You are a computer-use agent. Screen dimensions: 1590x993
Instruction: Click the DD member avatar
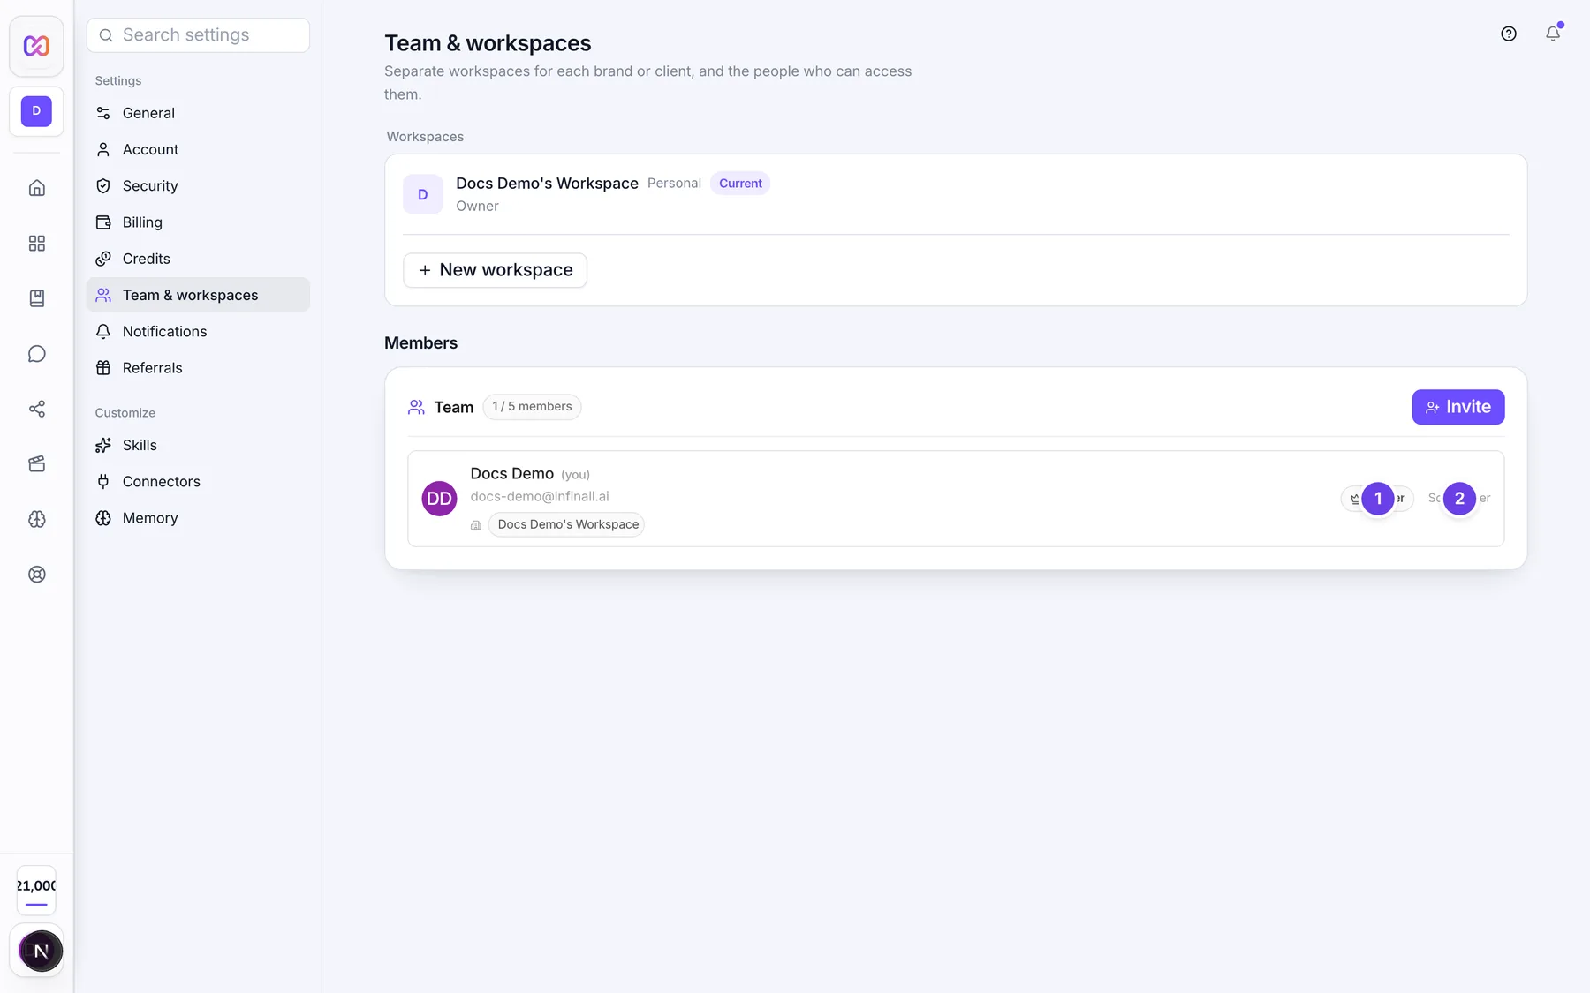coord(439,499)
